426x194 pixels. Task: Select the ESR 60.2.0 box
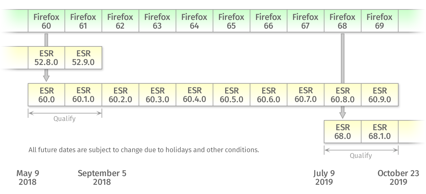[x=120, y=95]
